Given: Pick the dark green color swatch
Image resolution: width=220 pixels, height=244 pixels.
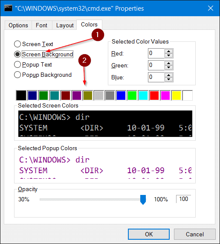Looking at the screenshot, I should (43, 96).
